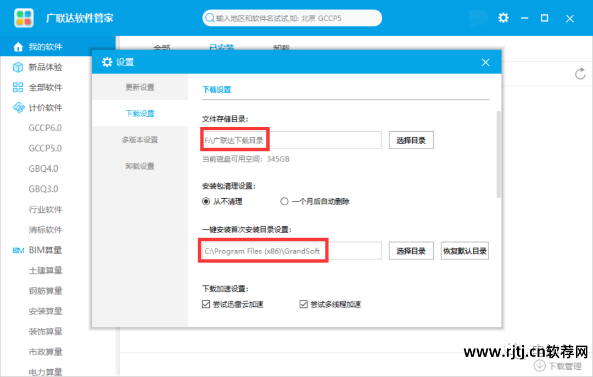
Task: Select 行业软件 in the sidebar
Action: [46, 210]
